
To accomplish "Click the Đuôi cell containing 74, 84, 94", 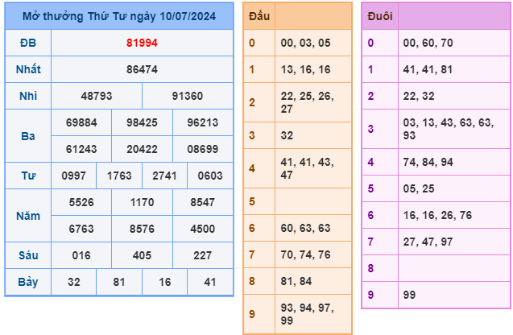I will point(454,162).
